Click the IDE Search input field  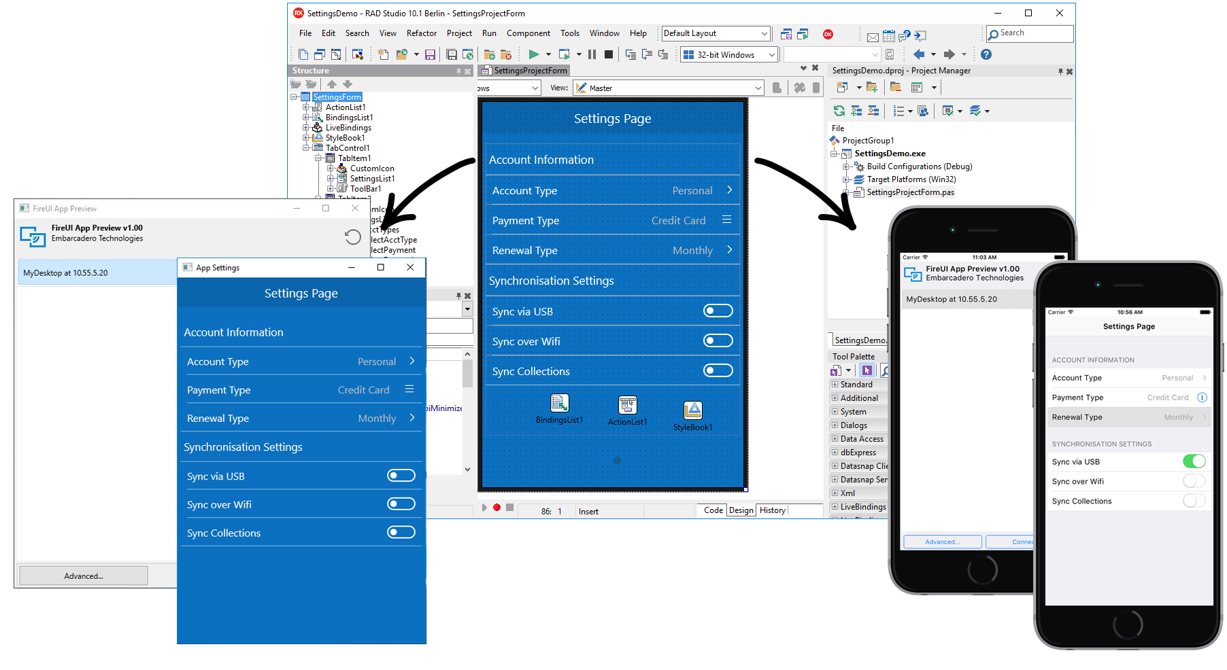click(x=1030, y=33)
